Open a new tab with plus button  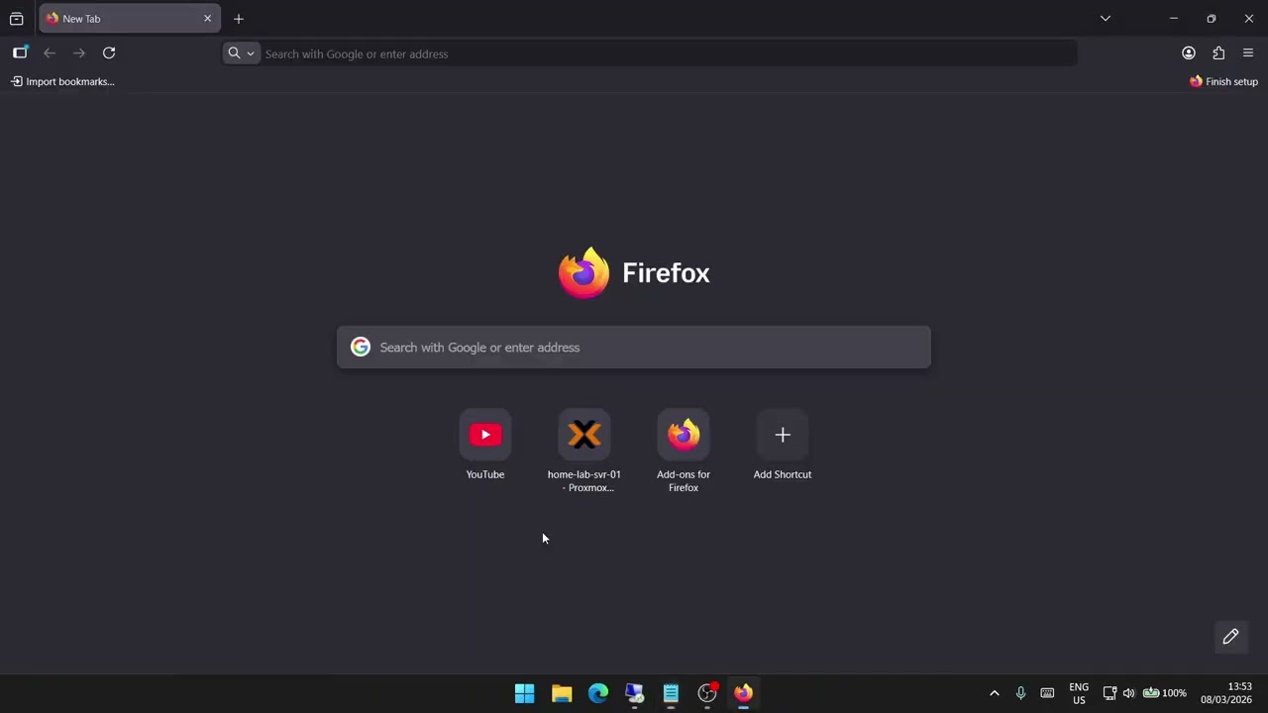click(239, 19)
